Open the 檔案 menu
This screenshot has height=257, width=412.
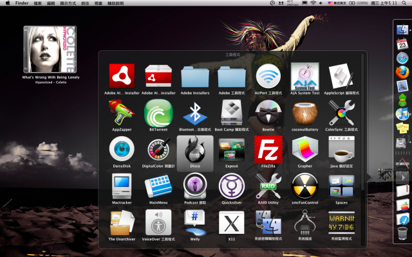click(x=38, y=3)
